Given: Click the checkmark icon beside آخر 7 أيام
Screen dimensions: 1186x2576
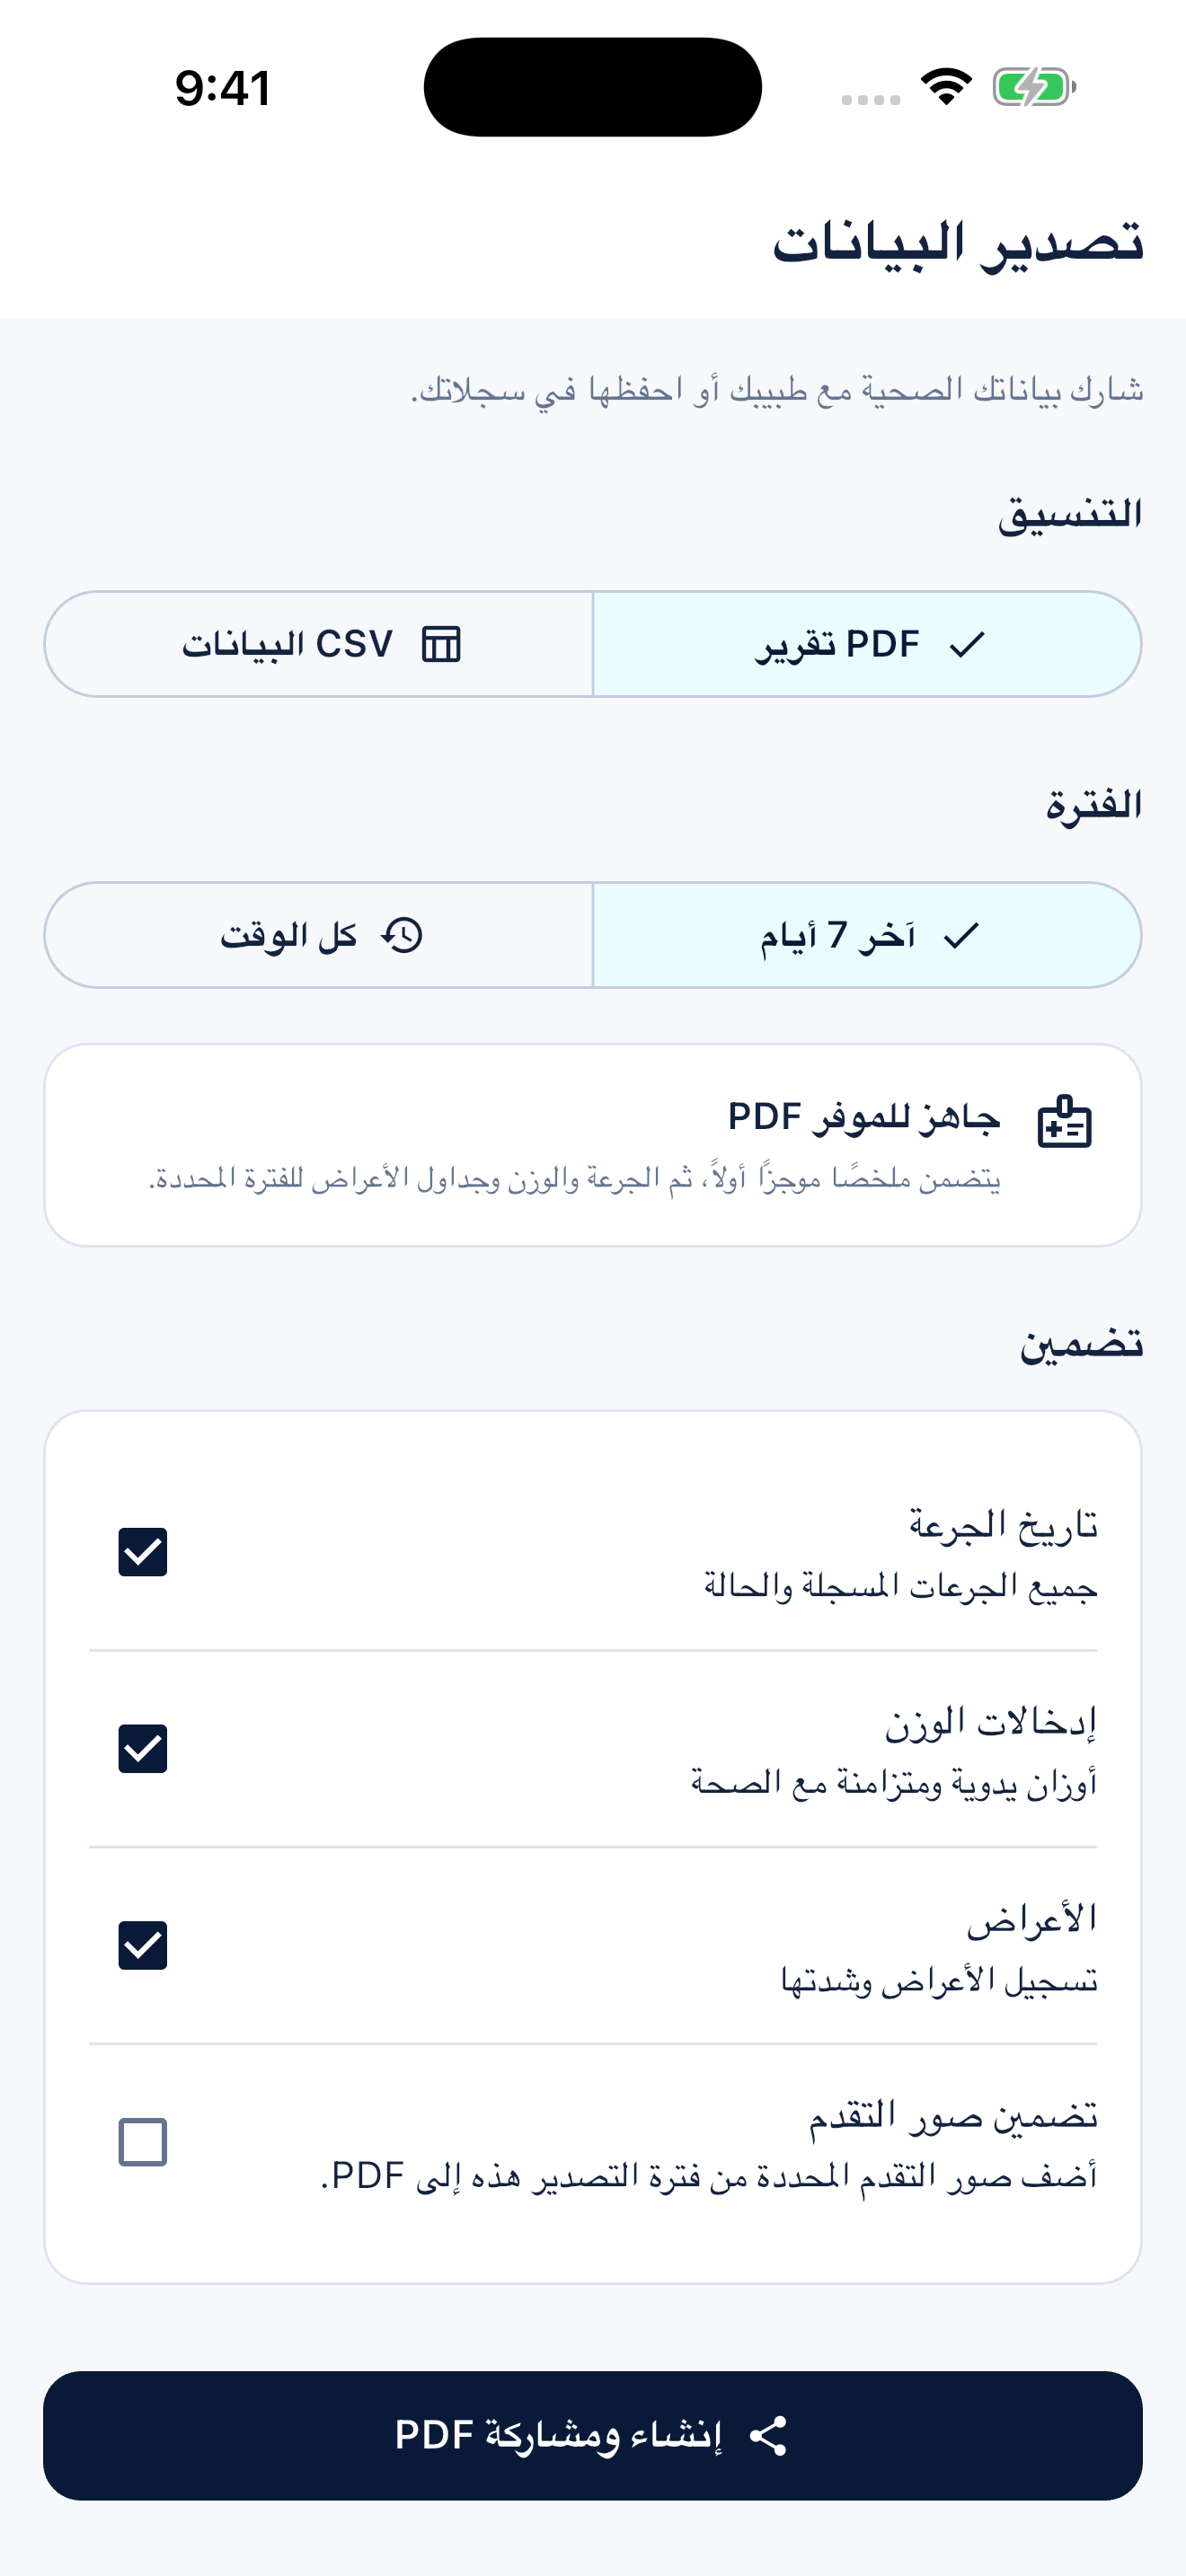Looking at the screenshot, I should [962, 935].
